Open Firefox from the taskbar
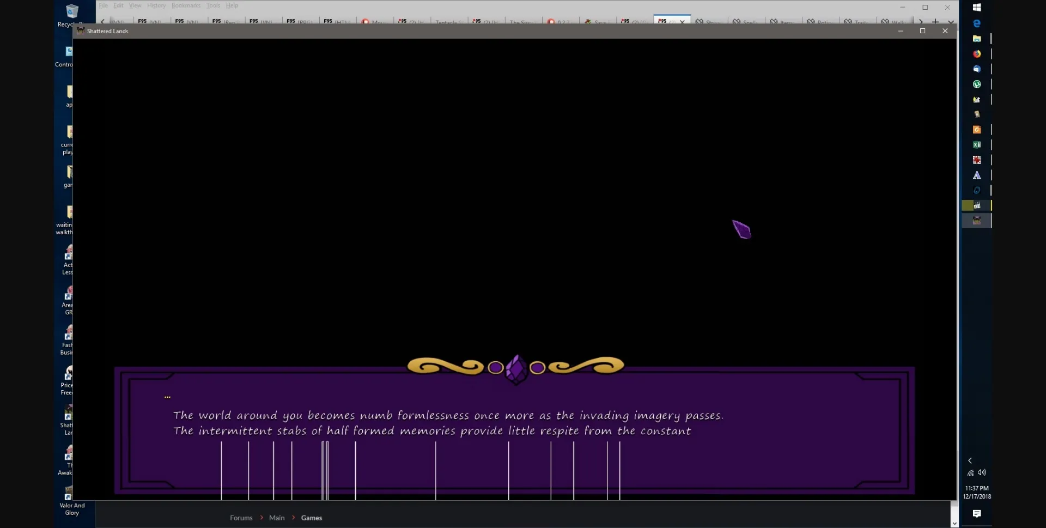 pos(977,54)
